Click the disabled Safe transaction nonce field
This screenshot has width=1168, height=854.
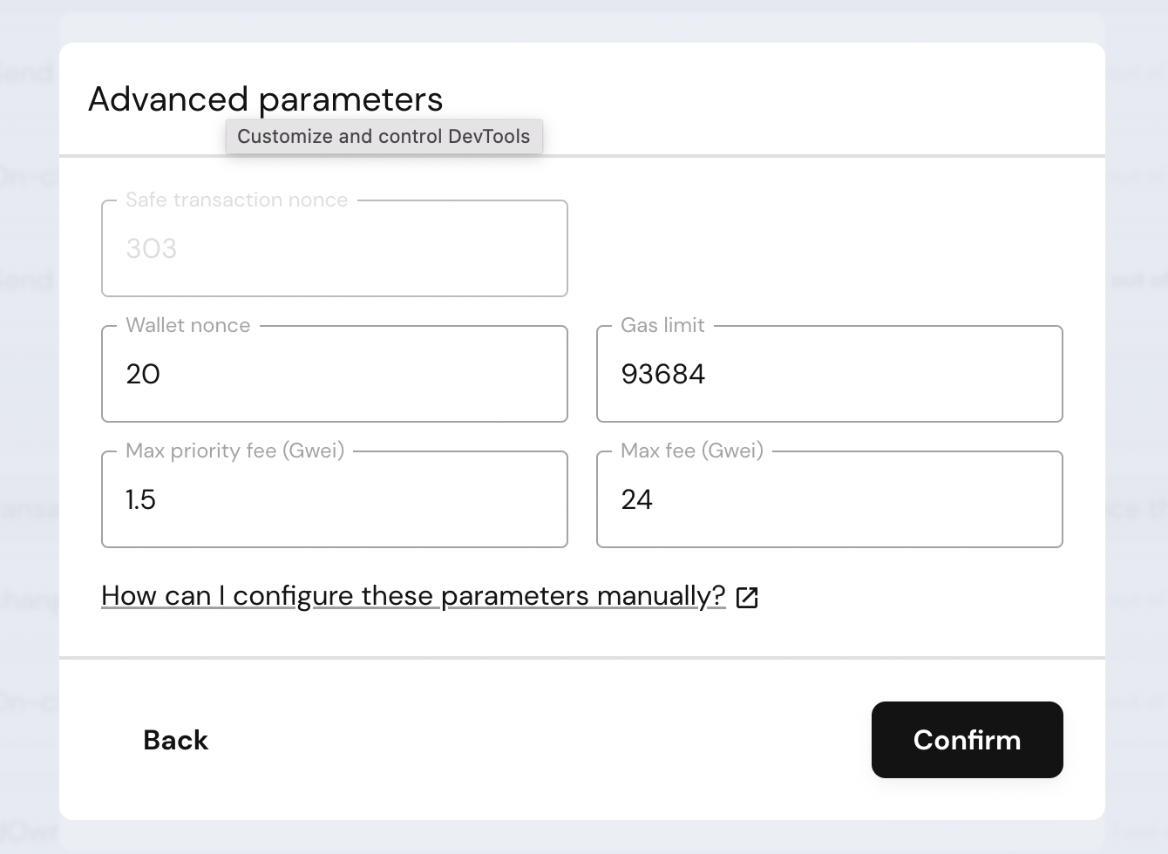tap(335, 248)
